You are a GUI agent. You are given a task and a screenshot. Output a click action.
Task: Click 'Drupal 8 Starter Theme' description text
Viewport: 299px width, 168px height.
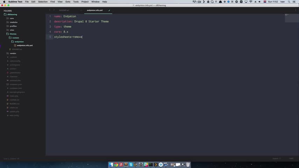(91, 22)
